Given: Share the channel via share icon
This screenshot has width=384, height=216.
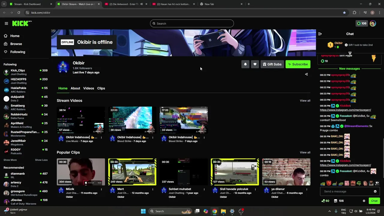Looking at the screenshot, I should coord(306,74).
